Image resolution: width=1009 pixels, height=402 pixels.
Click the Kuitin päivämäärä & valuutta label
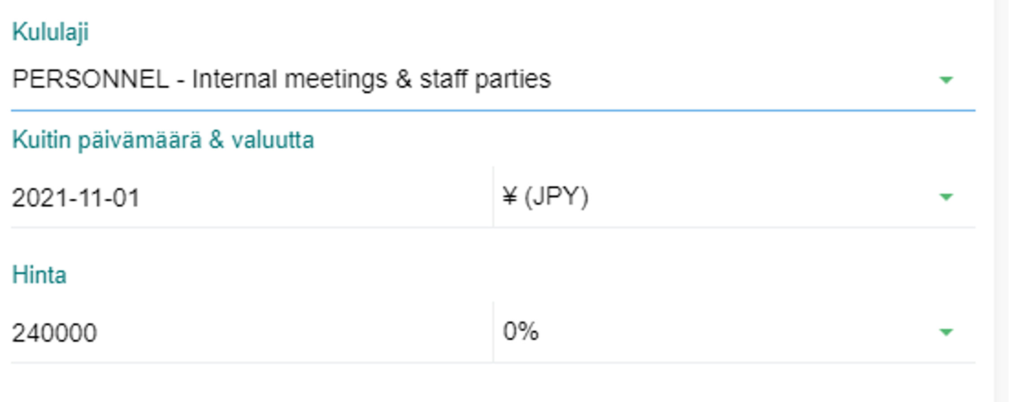pyautogui.click(x=163, y=140)
